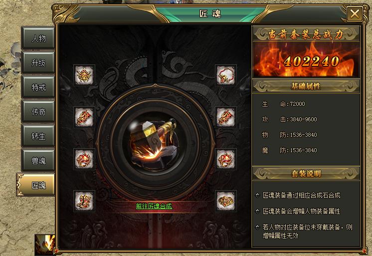Open the boots slot in the left column
The width and height of the screenshot is (372, 256).
click(x=84, y=201)
